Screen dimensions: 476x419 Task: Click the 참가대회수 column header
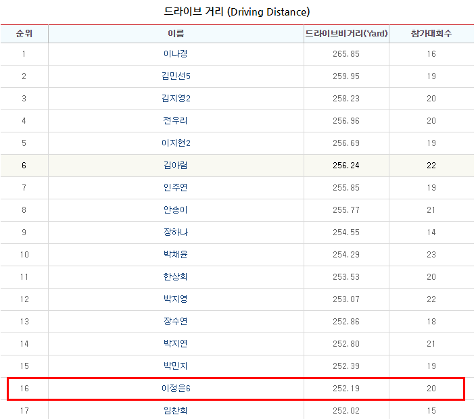[x=431, y=34]
